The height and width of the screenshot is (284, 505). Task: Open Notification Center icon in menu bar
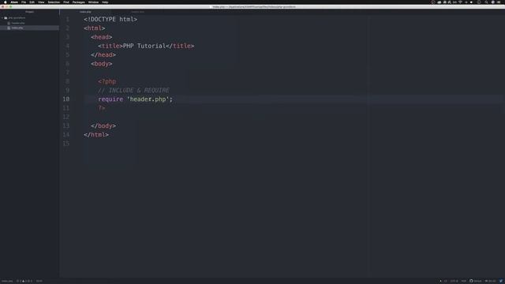pyautogui.click(x=499, y=2)
